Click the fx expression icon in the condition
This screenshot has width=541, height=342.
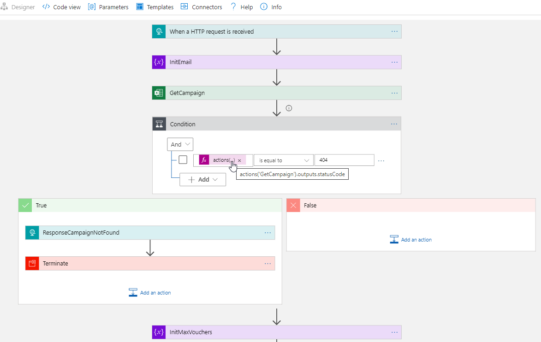tap(204, 160)
